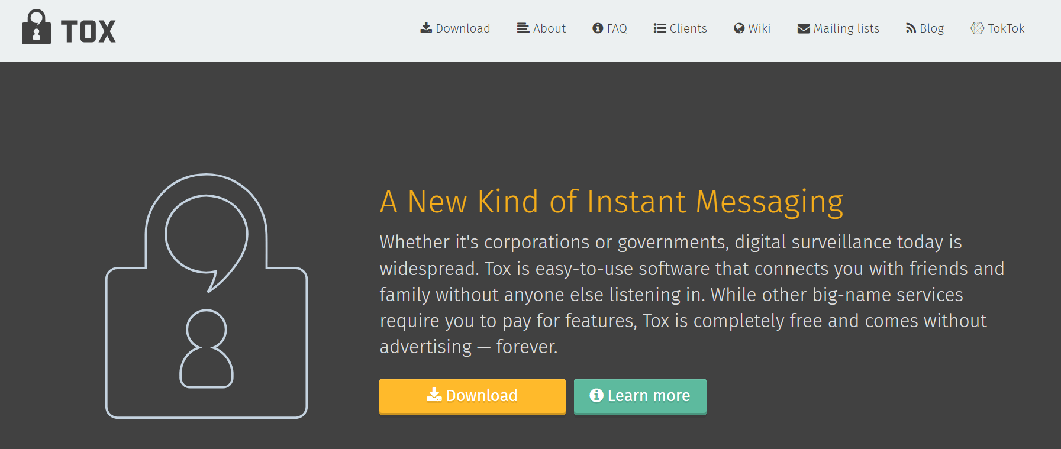Open the Mailing lists link
1061x449 pixels.
[x=839, y=28]
